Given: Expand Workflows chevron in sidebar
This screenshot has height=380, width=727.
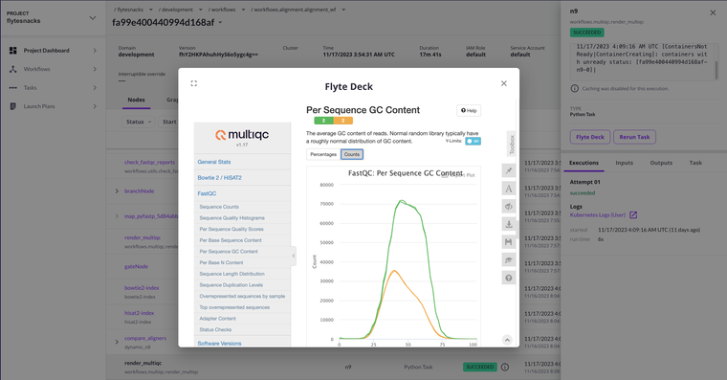Looking at the screenshot, I should tap(95, 69).
